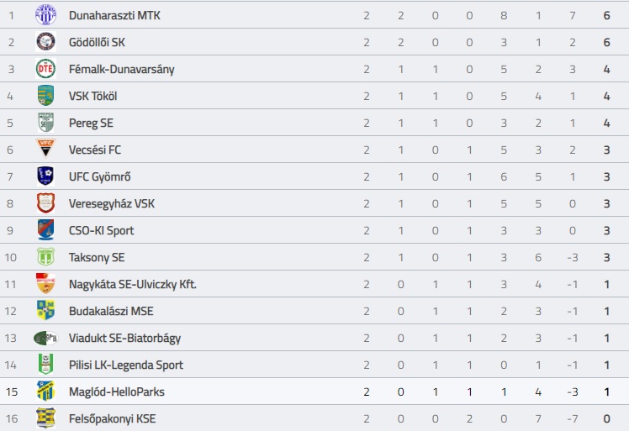Click the CSO-KI Sport crest
Viewport: 629px width, 431px height.
45,229
